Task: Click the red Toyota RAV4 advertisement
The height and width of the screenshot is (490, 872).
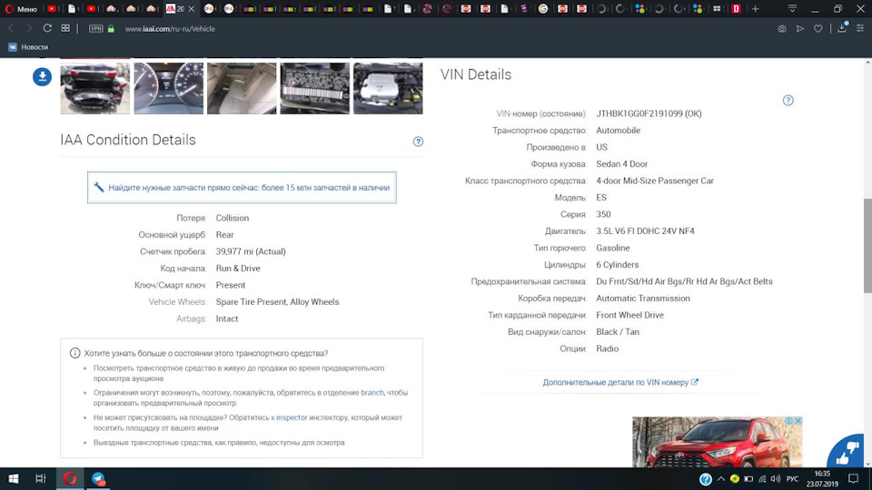Action: point(717,442)
